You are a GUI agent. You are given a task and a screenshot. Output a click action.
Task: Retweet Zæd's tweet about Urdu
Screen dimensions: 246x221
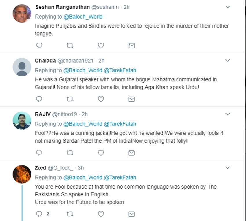[70, 214]
